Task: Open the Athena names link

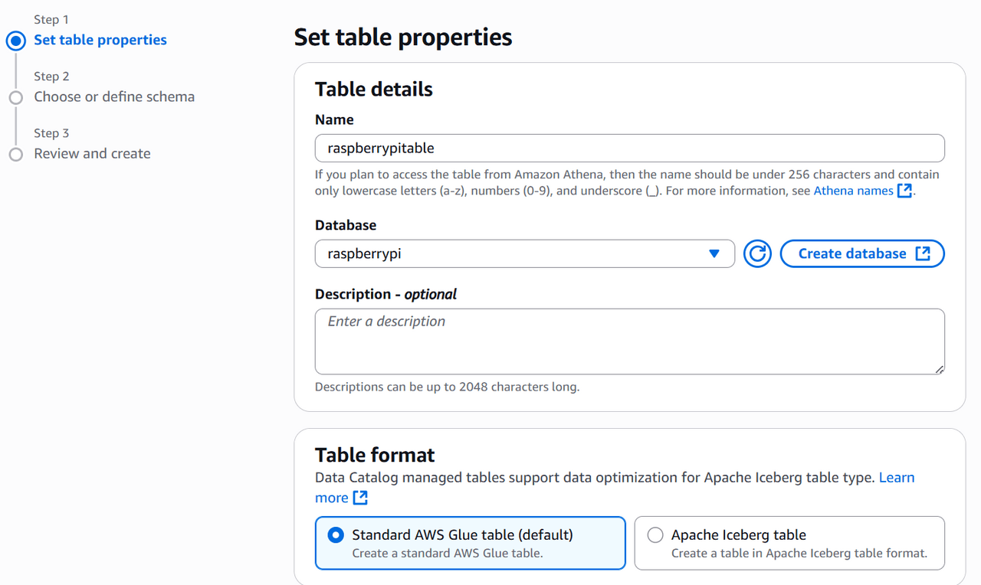Action: (x=853, y=191)
